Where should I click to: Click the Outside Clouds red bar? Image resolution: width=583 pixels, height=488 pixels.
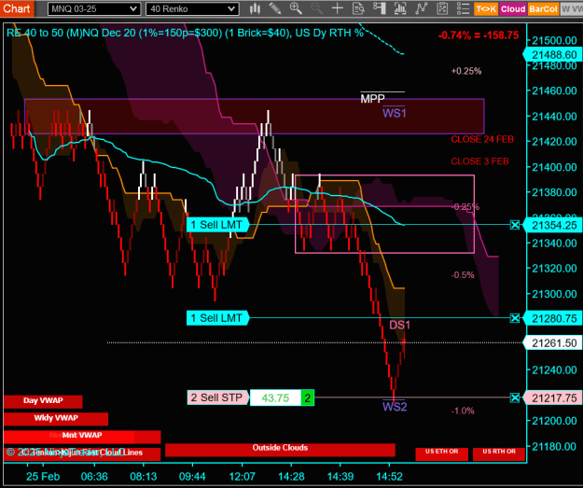[280, 449]
